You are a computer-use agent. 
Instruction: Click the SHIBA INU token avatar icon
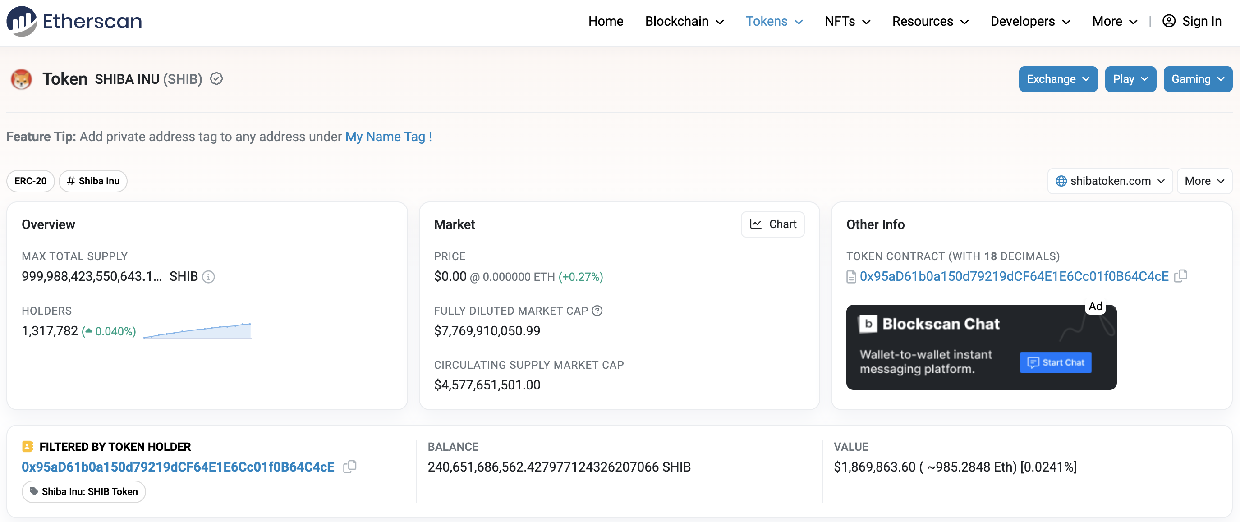point(21,79)
